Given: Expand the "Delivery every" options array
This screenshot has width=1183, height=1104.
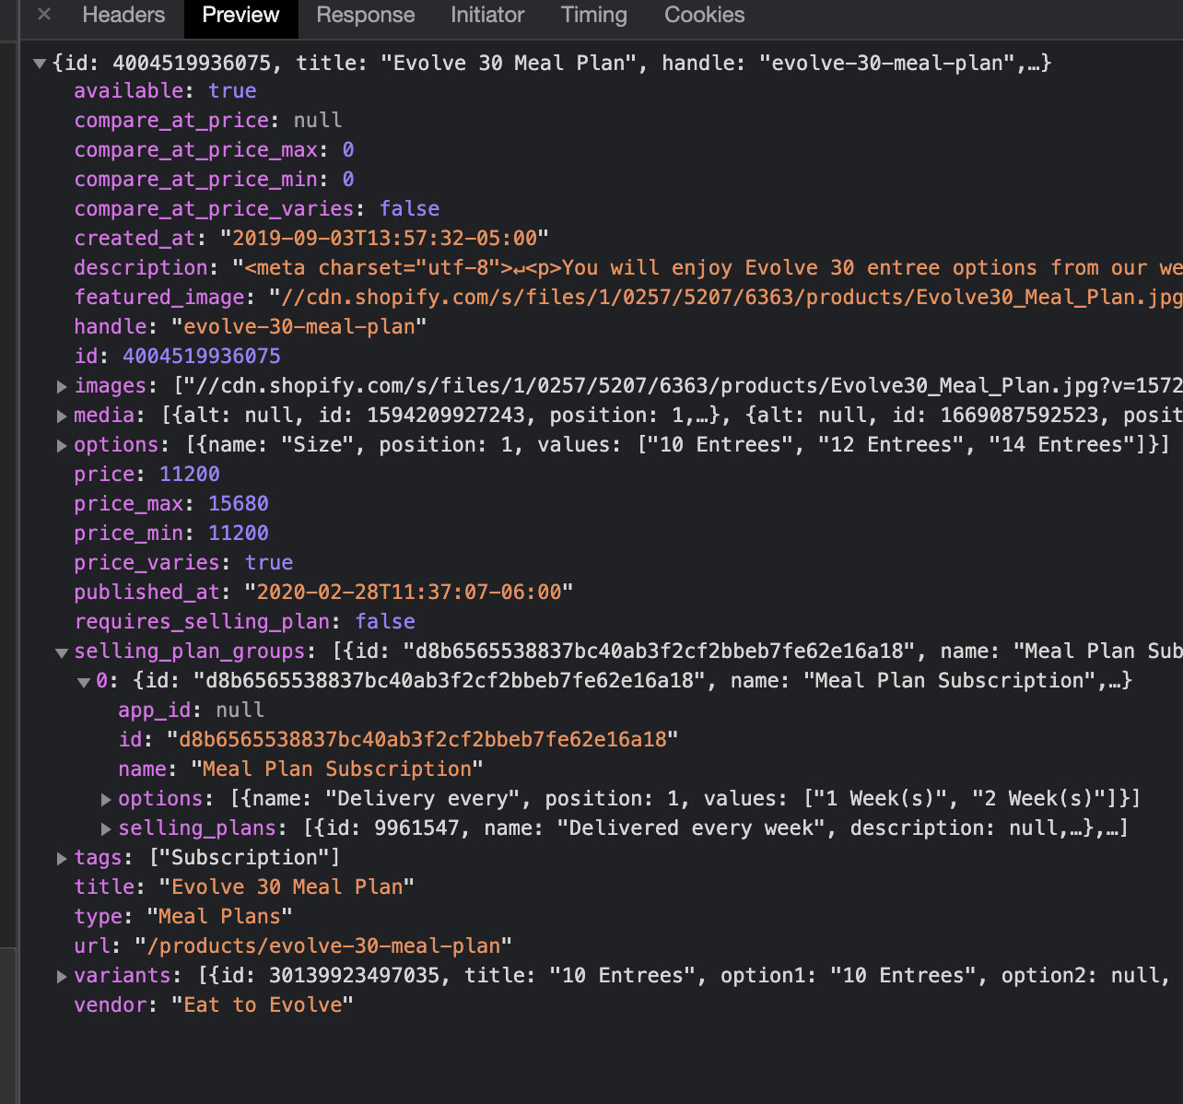Looking at the screenshot, I should (x=106, y=799).
